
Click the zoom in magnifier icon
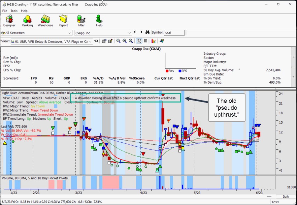pos(125,41)
